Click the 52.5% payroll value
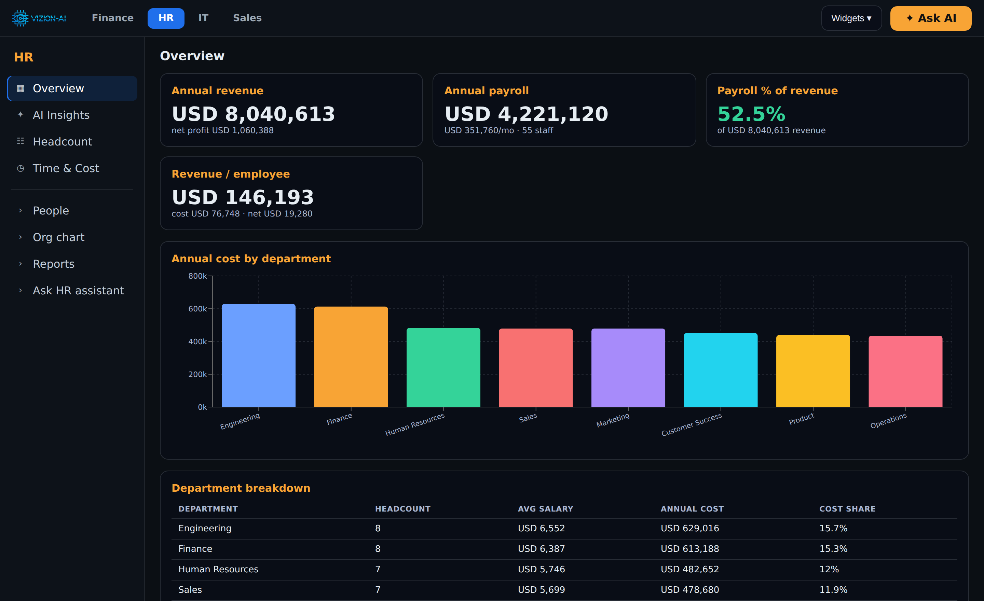984x601 pixels. pos(751,114)
